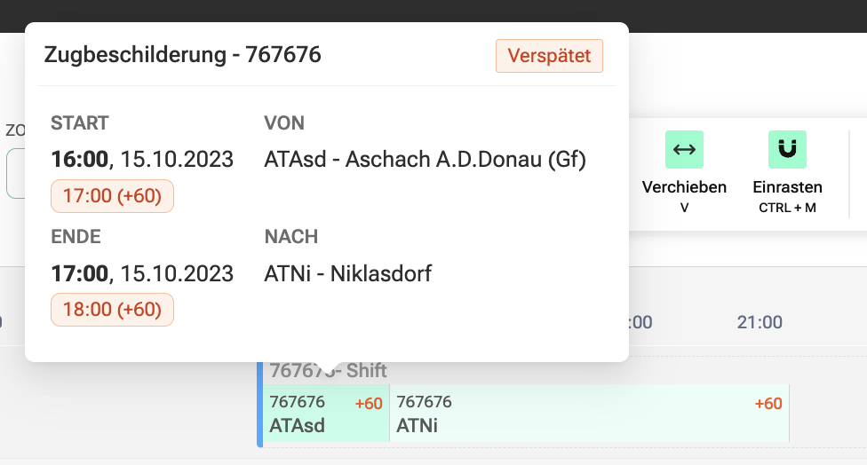867x465 pixels.
Task: Click the 17:00, 15.10.2023 end time
Action: click(x=142, y=274)
